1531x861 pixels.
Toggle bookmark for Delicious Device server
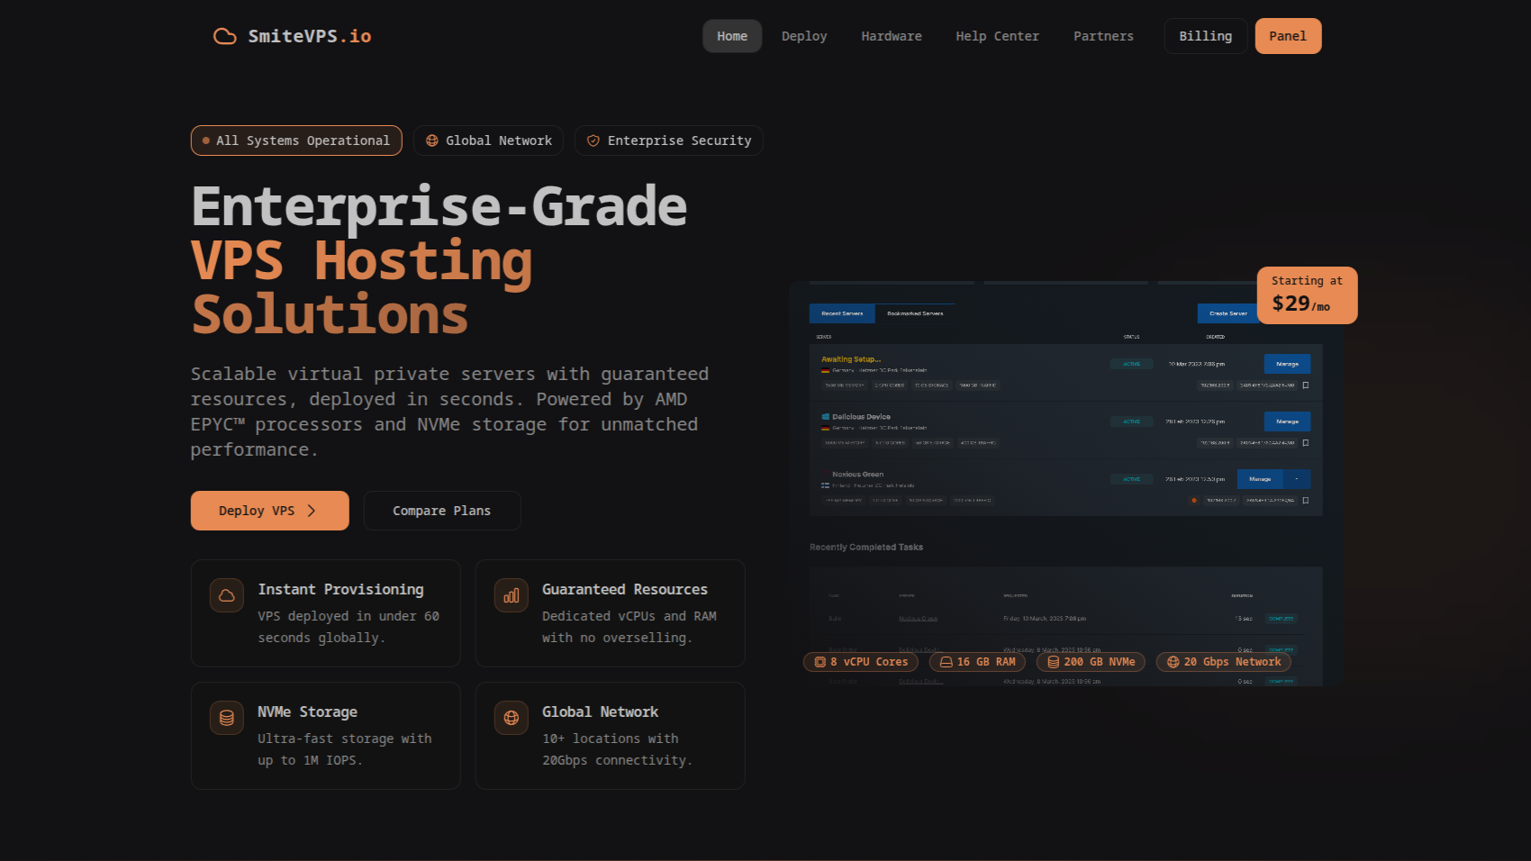coord(1306,443)
